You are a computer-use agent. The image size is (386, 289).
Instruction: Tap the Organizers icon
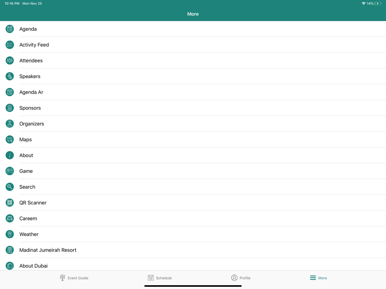[x=10, y=124]
